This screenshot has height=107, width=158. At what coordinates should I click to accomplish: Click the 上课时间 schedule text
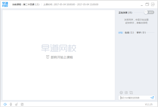71,4
